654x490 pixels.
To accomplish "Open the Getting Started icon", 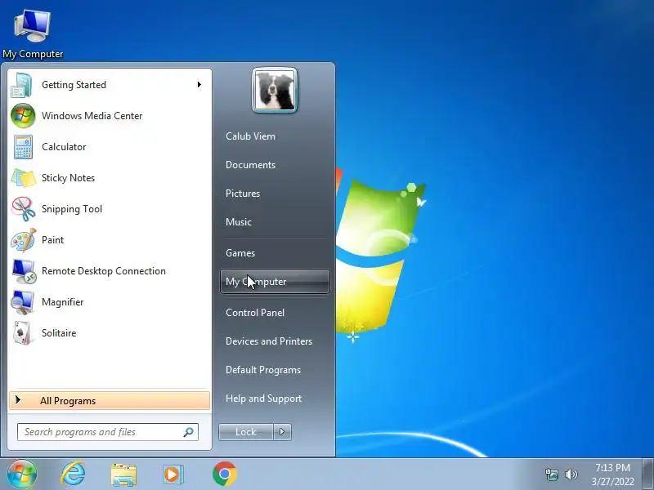I will pos(23,85).
